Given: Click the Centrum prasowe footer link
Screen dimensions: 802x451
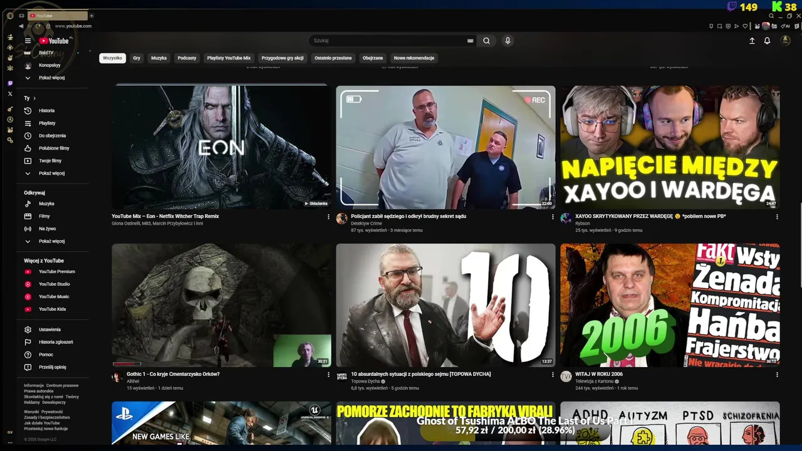Looking at the screenshot, I should [63, 386].
